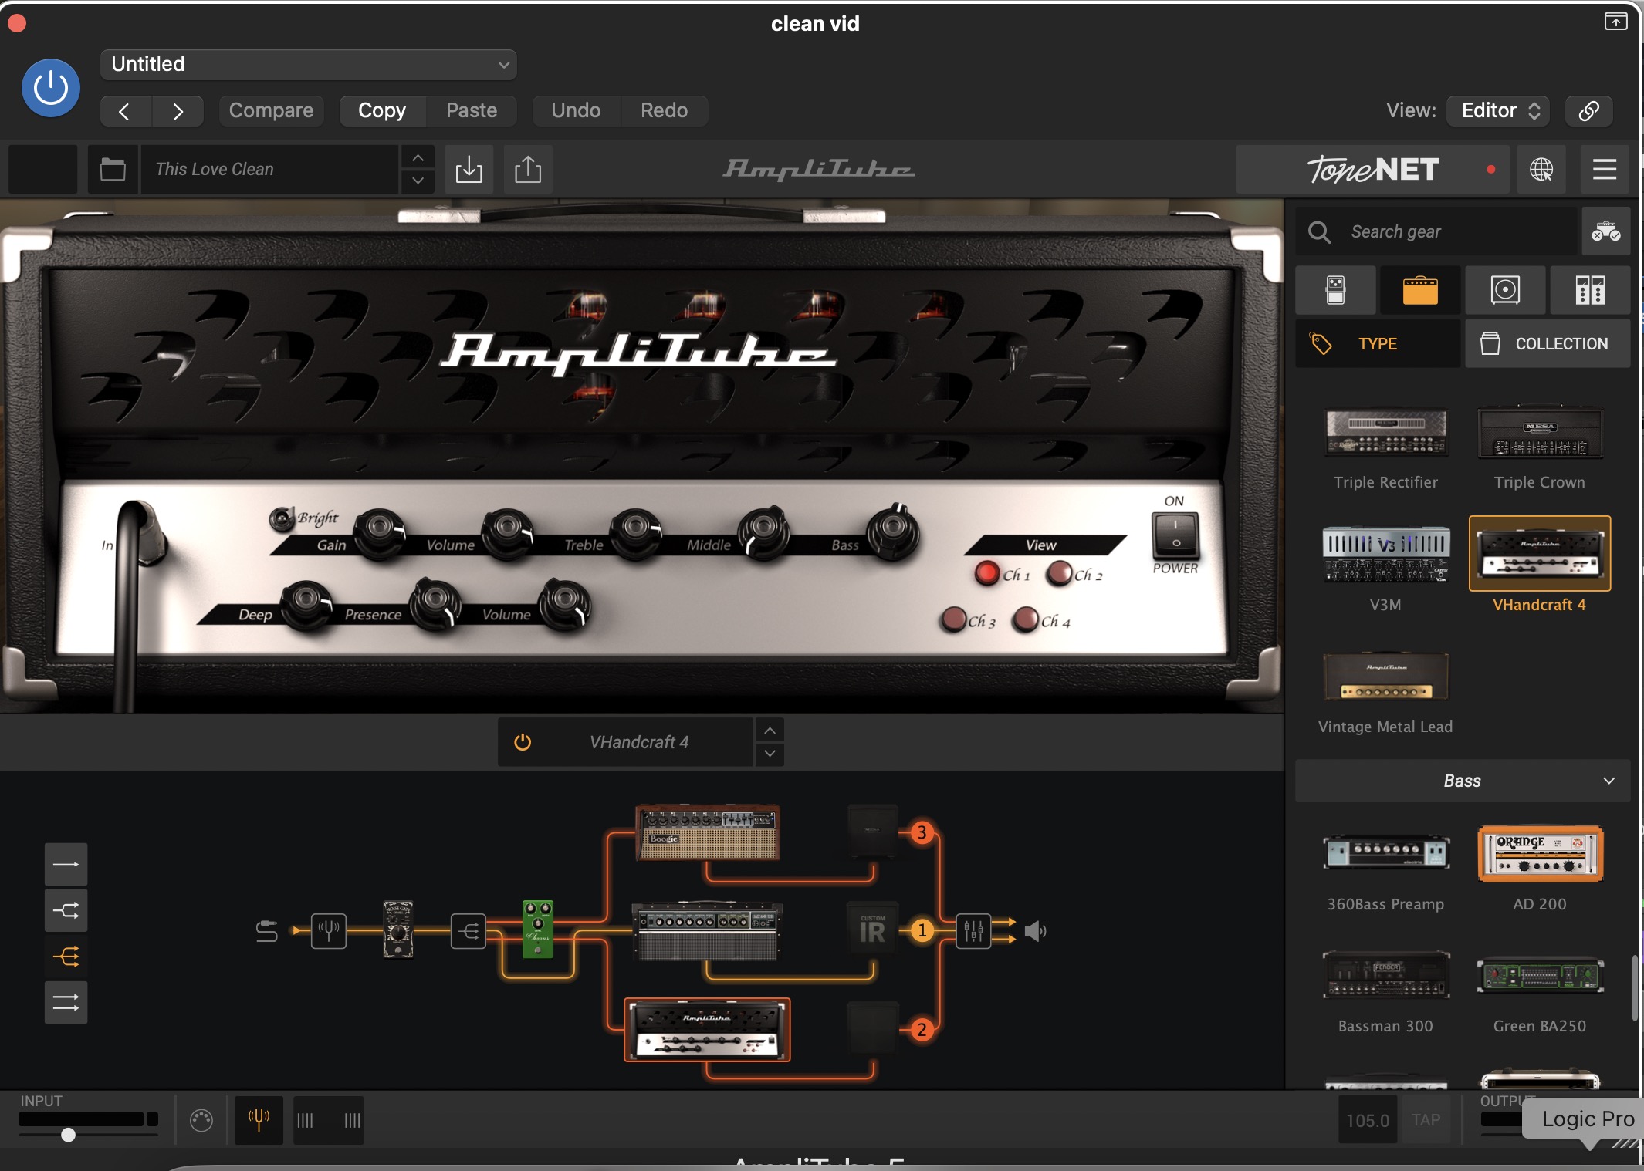Click the export share preset icon
The width and height of the screenshot is (1644, 1171).
point(528,169)
